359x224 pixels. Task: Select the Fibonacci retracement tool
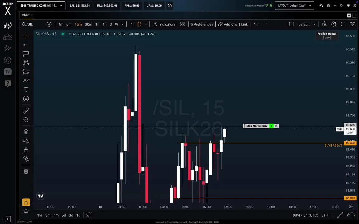26,54
